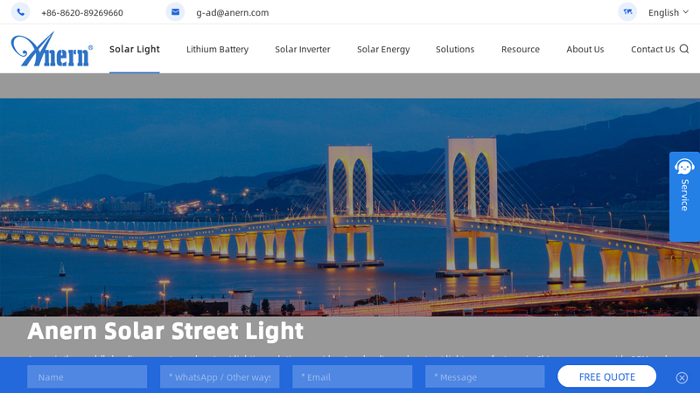Image resolution: width=700 pixels, height=393 pixels.
Task: Focus the Email input field
Action: (353, 377)
